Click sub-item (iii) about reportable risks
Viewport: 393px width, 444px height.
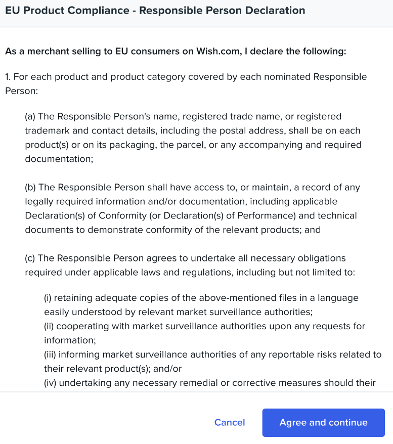click(x=212, y=354)
